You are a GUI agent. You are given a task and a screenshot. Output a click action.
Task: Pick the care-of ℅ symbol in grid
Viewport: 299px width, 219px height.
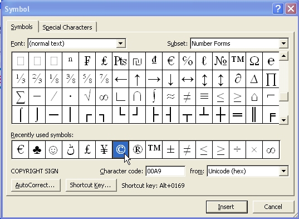click(x=188, y=61)
